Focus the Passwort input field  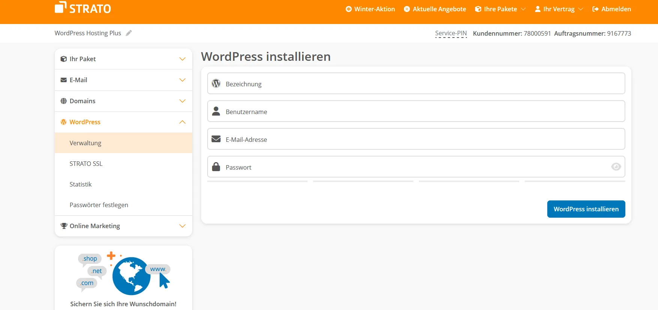tap(416, 167)
